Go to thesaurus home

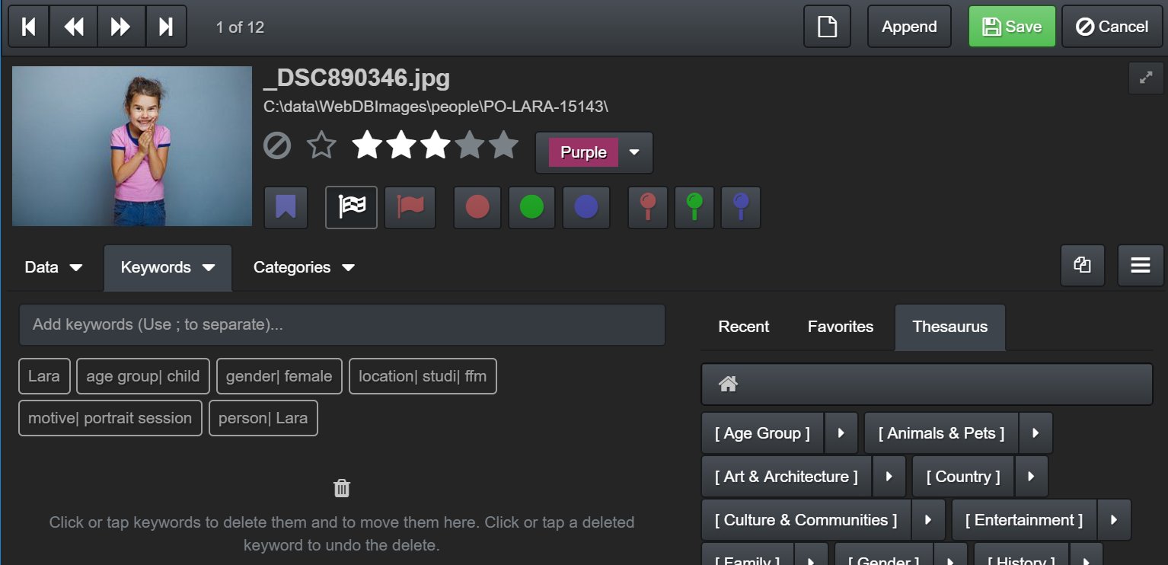click(728, 385)
